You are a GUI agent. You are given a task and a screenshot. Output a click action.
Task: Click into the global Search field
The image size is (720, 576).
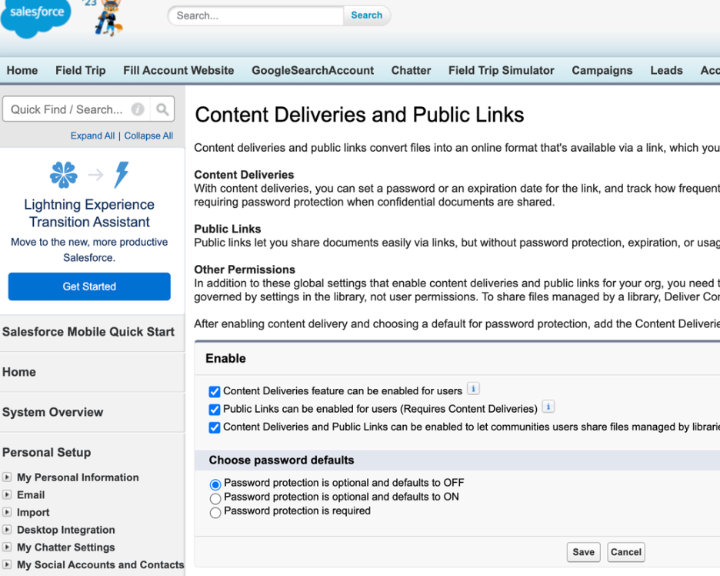(x=255, y=15)
